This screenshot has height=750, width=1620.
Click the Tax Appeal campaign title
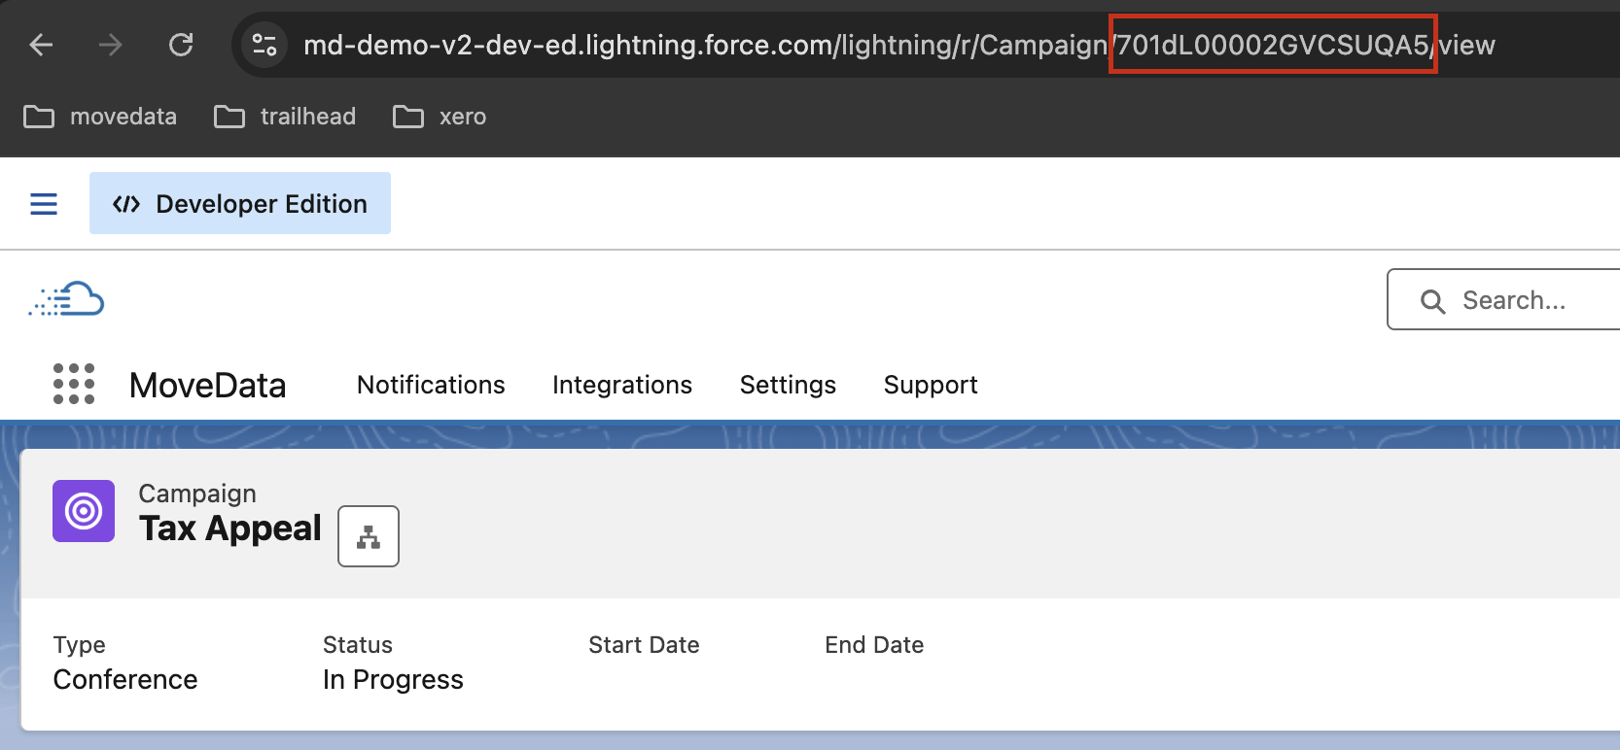click(x=229, y=528)
